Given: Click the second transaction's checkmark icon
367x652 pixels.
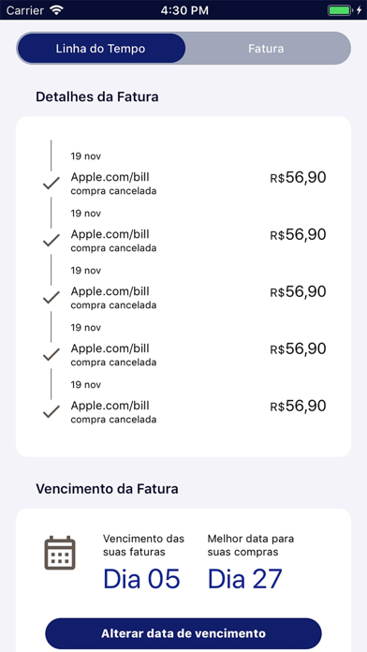Looking at the screenshot, I should 51,240.
